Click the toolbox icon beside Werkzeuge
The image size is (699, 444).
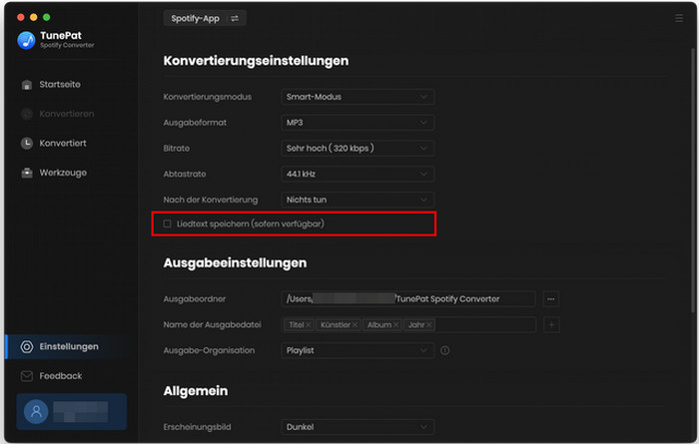point(27,173)
